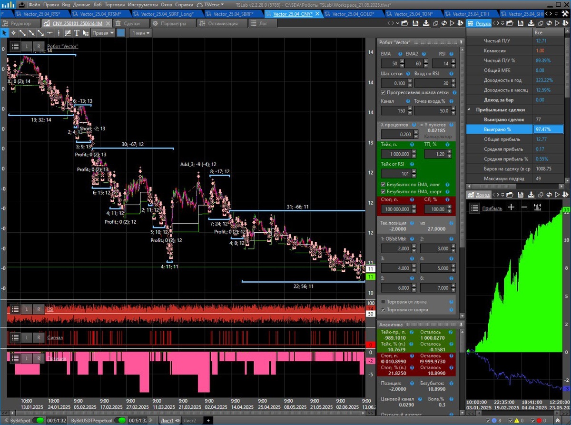
Task: Toggle Безубыток по EMA, лонг checkbox
Action: 384,184
